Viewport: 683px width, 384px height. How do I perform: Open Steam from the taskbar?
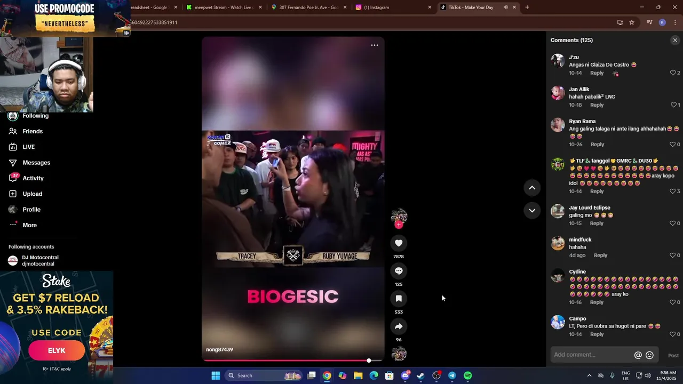pyautogui.click(x=420, y=375)
